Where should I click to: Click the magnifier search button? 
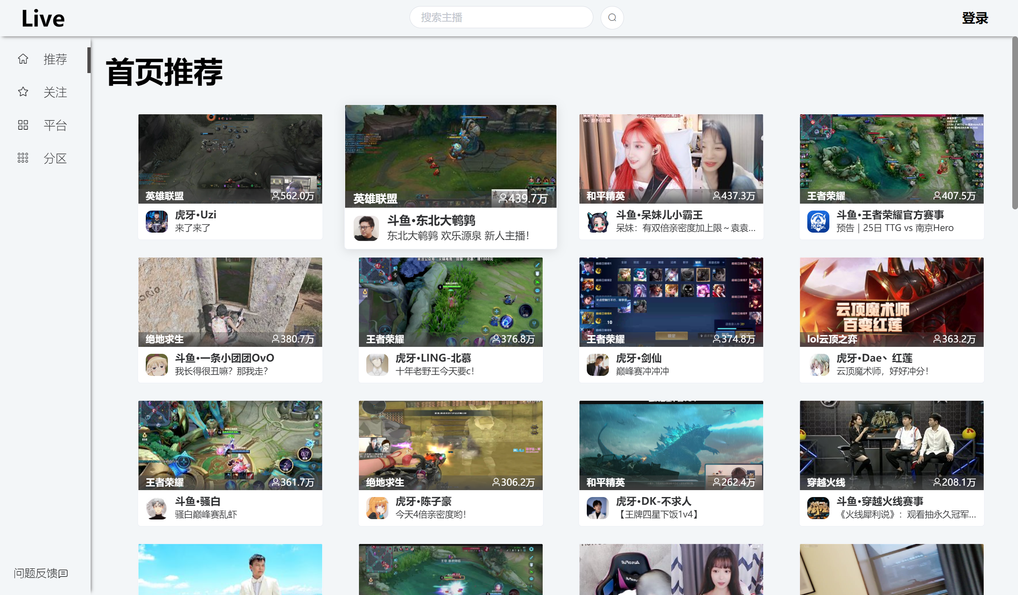click(612, 18)
